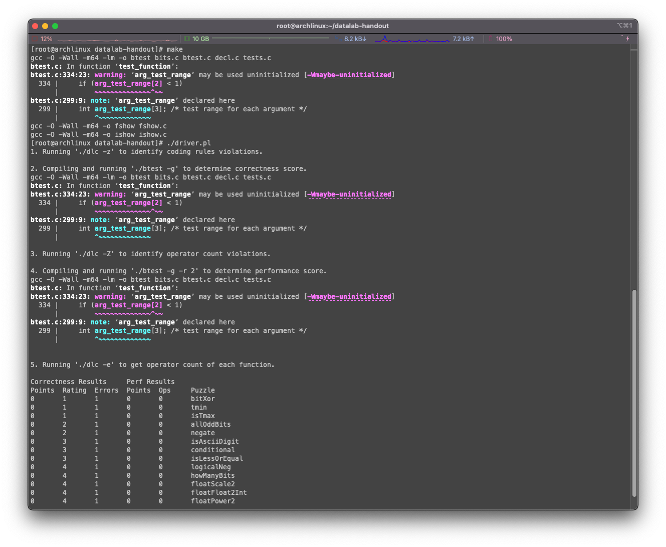
Task: Click the network throughput graph in status bar
Action: [411, 39]
